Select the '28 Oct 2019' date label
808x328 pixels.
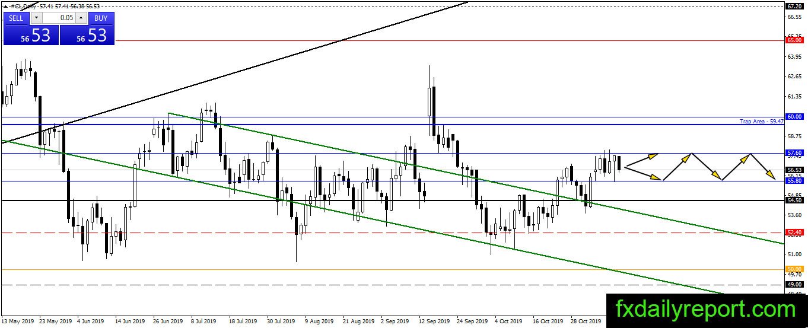586,321
